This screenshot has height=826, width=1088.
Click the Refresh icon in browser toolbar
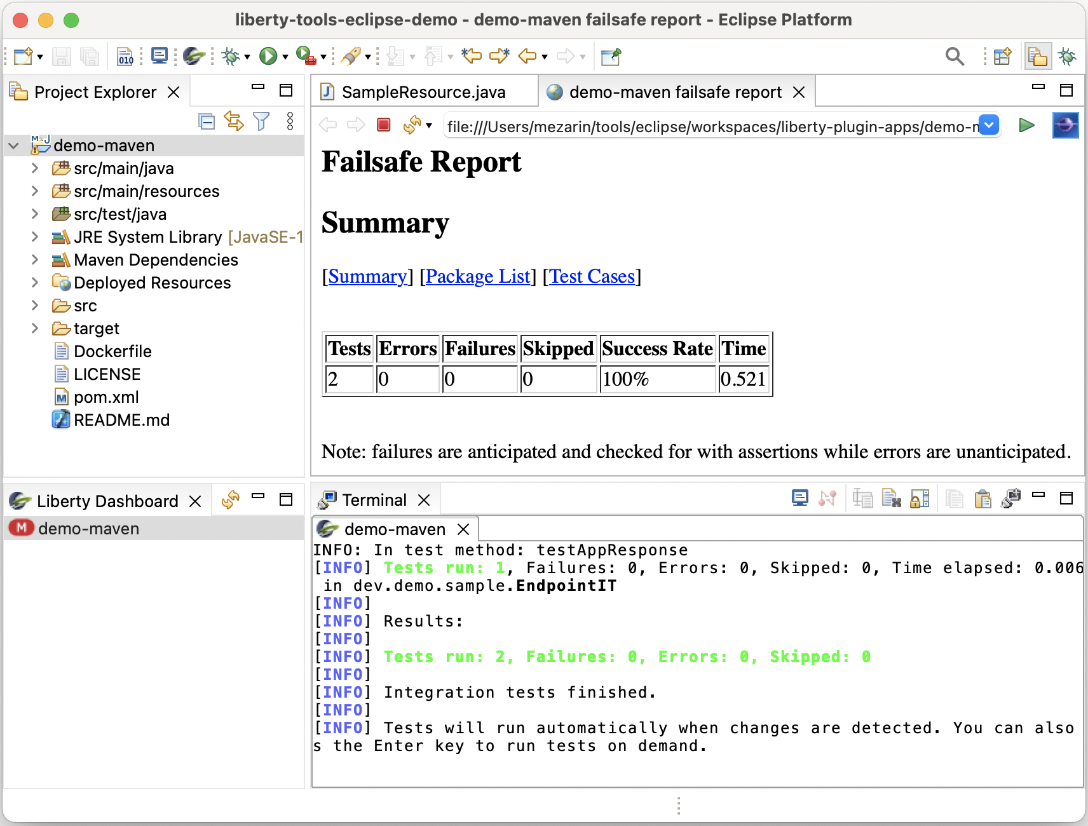click(x=412, y=125)
